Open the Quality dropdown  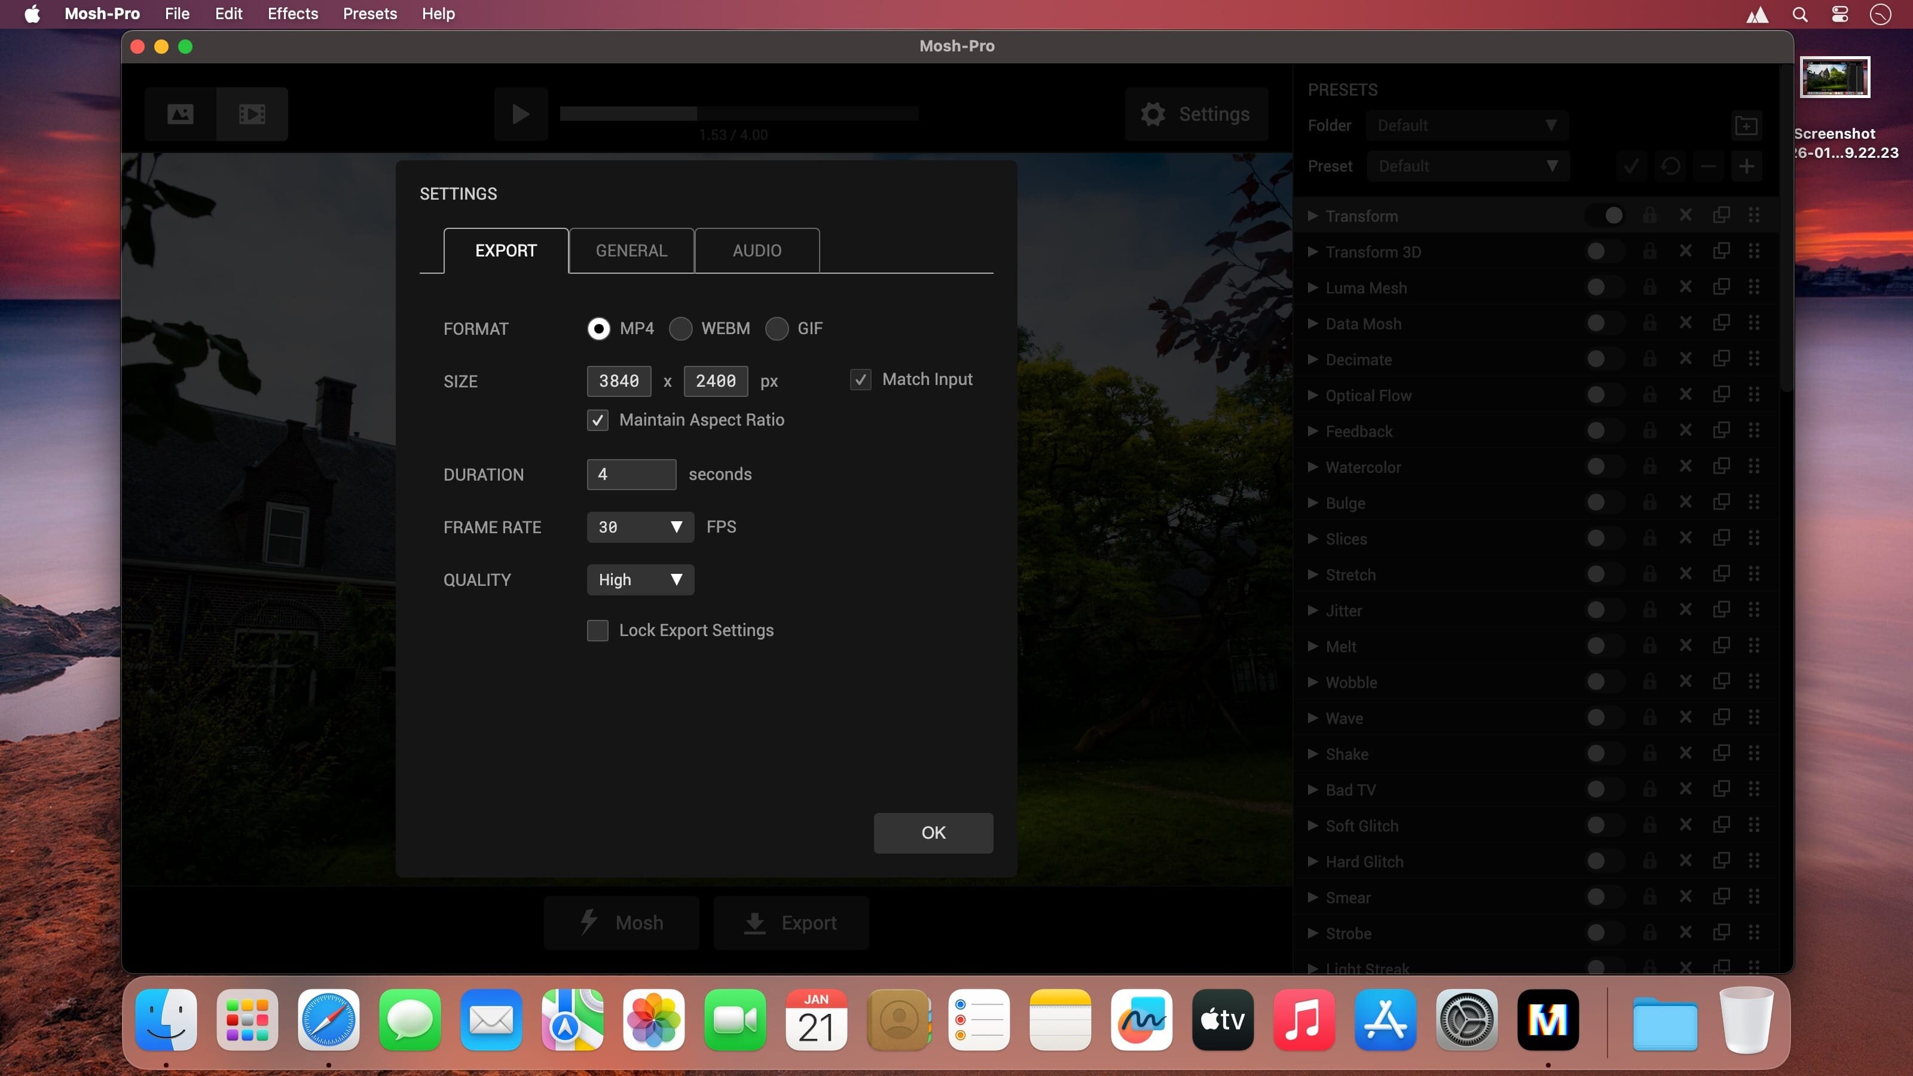tap(640, 580)
